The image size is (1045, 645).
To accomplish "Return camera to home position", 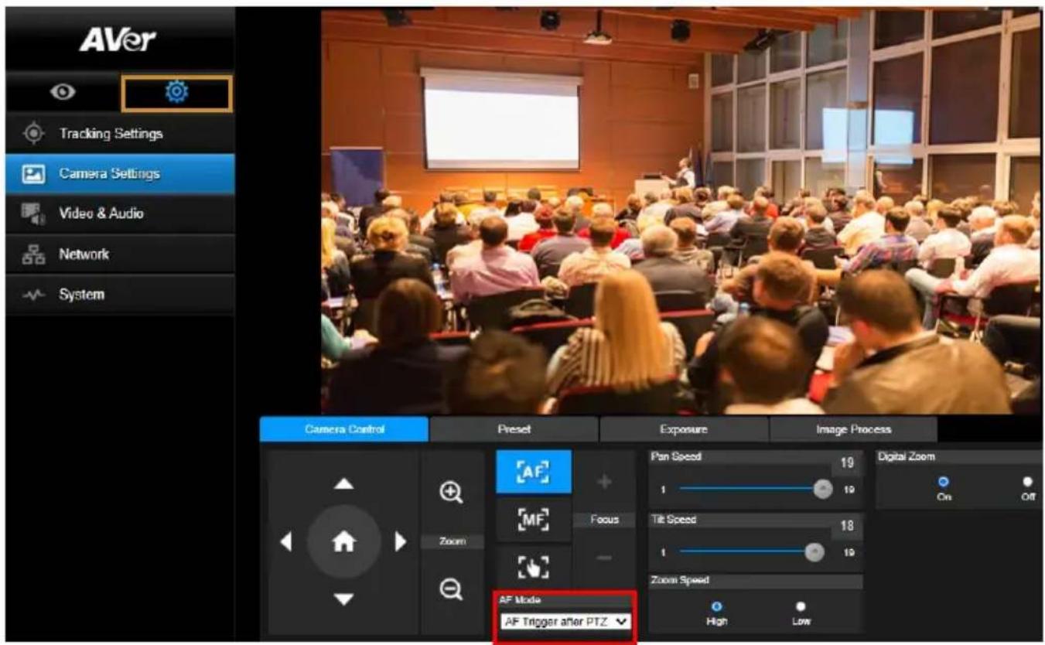I will point(344,541).
